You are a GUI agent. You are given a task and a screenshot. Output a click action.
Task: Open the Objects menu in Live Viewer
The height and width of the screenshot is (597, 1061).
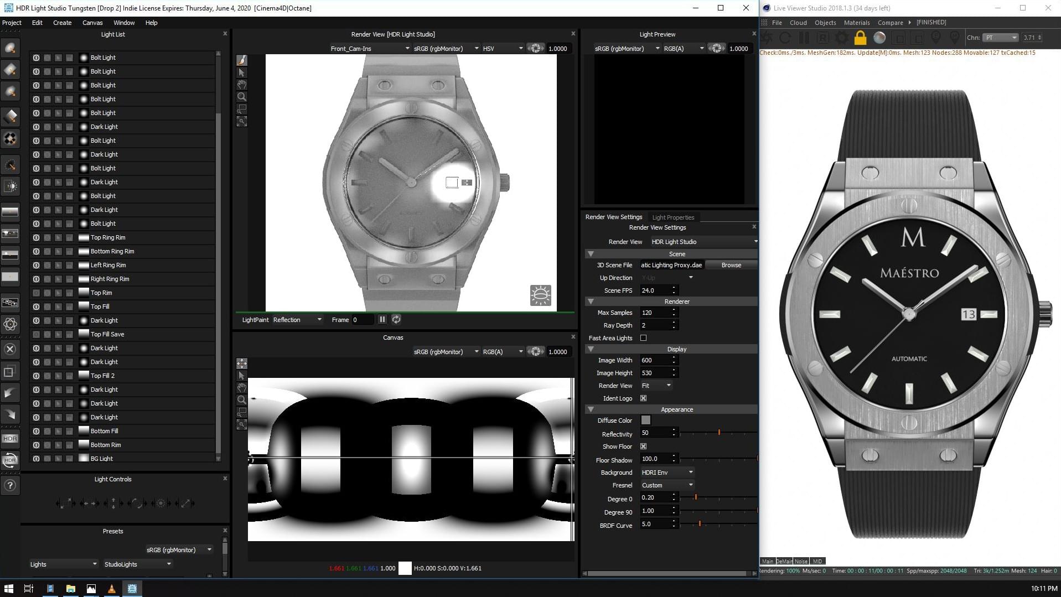coord(825,23)
